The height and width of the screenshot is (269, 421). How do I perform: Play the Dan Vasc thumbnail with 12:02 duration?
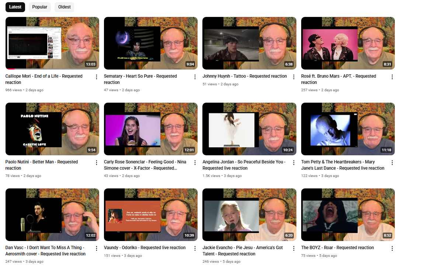coord(52,215)
